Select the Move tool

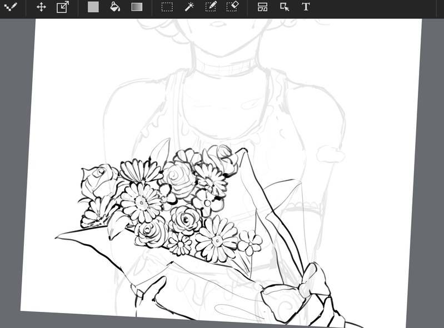[x=41, y=7]
